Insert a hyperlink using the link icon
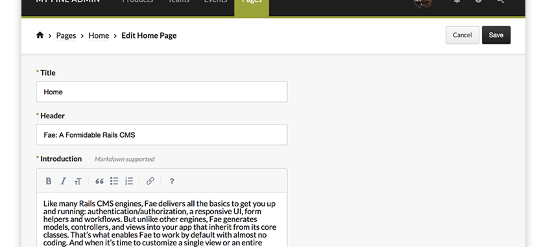The height and width of the screenshot is (247, 549). pyautogui.click(x=150, y=181)
